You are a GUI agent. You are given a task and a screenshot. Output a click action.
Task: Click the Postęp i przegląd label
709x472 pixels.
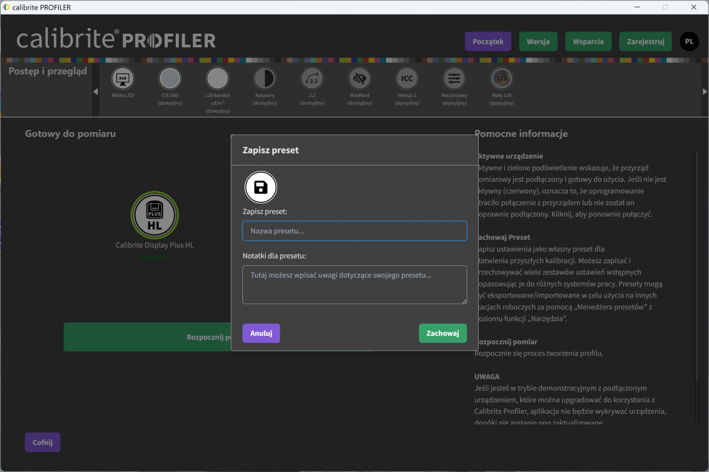(47, 71)
